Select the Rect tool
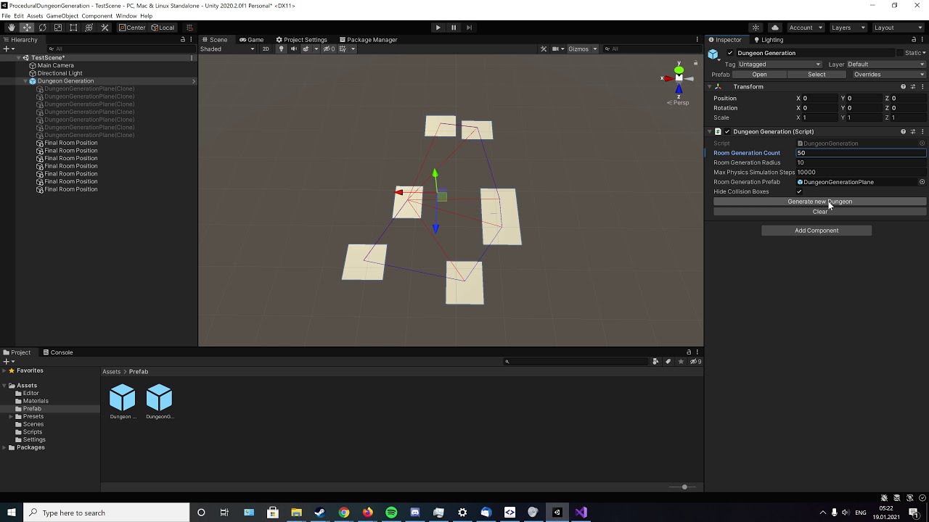Viewport: 929px width, 522px height. coord(73,28)
